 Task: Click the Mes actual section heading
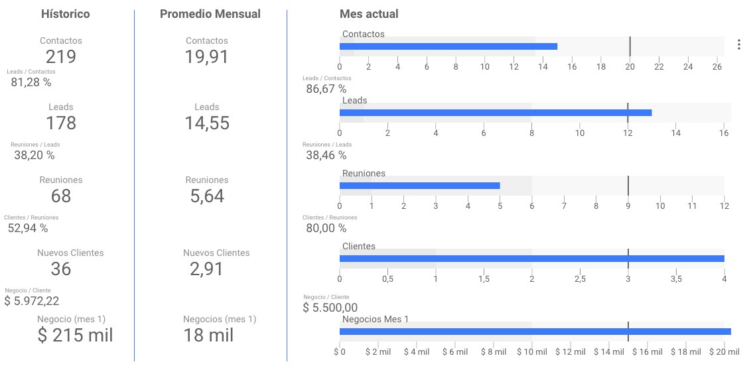coord(369,14)
